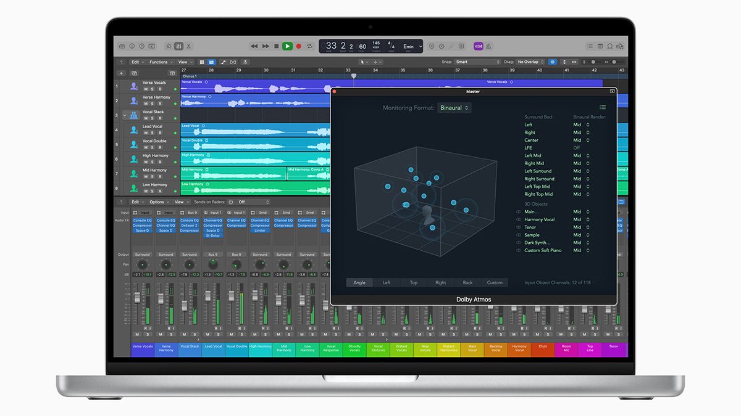This screenshot has width=741, height=416.
Task: Open the Toolbar toggle icon in control bar
Action: coord(152,46)
